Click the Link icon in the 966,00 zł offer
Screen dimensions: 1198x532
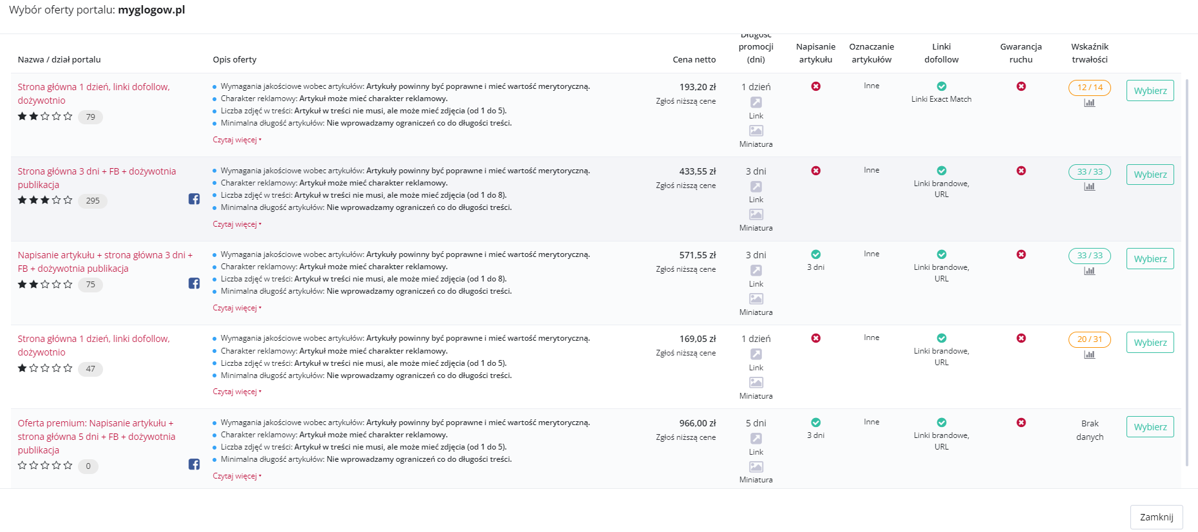(756, 439)
